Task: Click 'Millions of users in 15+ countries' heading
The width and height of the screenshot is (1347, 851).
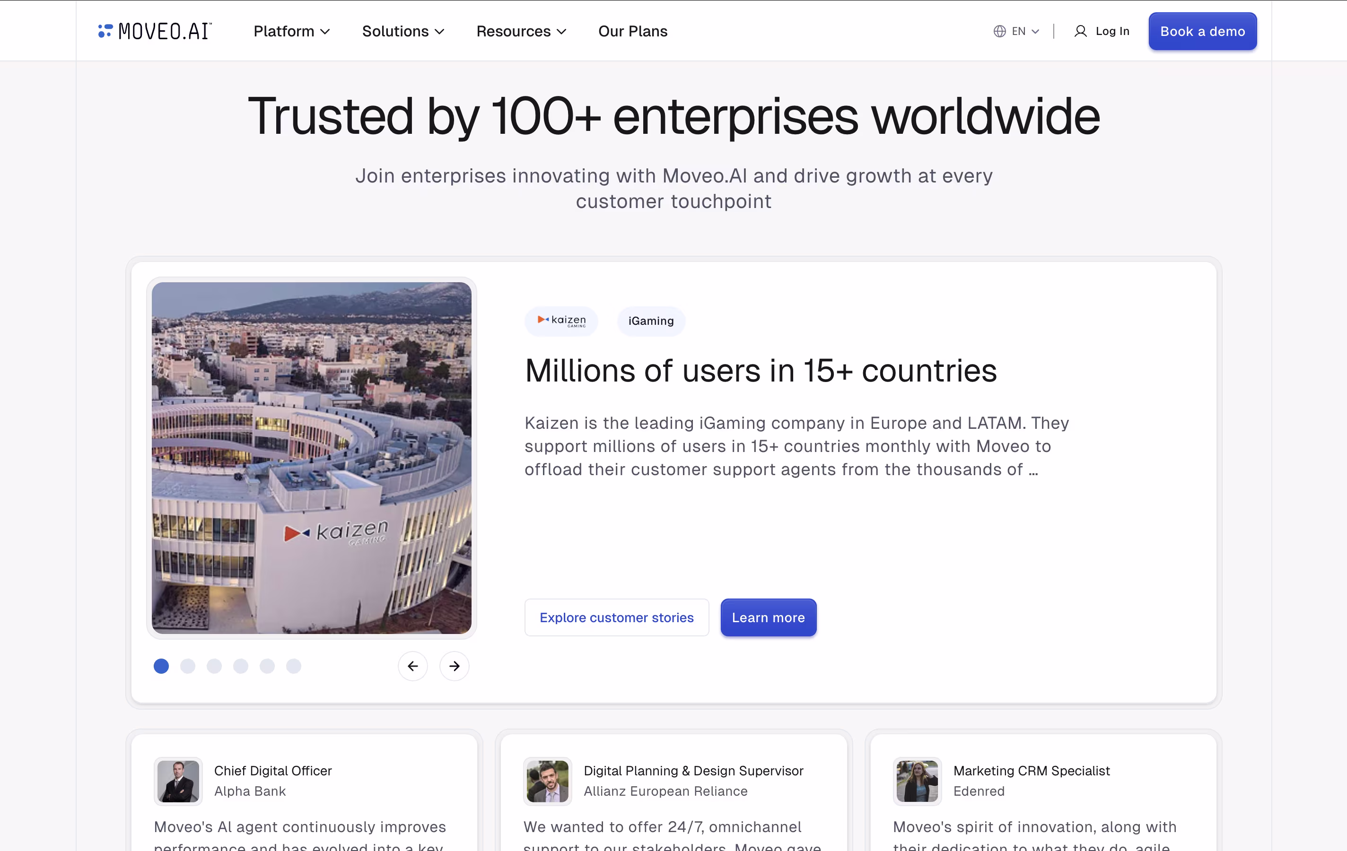Action: pos(761,371)
